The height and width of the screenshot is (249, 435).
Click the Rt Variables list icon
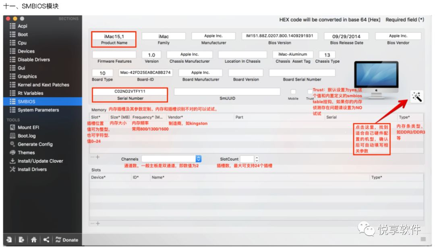pos(12,93)
